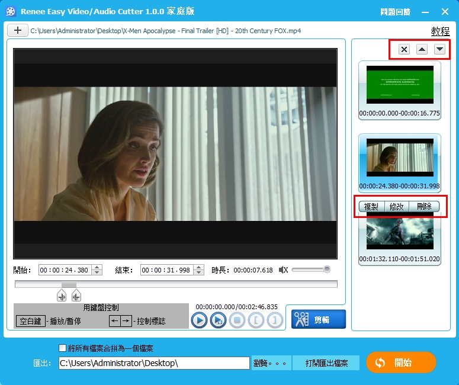459x385 pixels.
Task: Click the 空白鍵 spacebar key hint
Action: click(30, 321)
